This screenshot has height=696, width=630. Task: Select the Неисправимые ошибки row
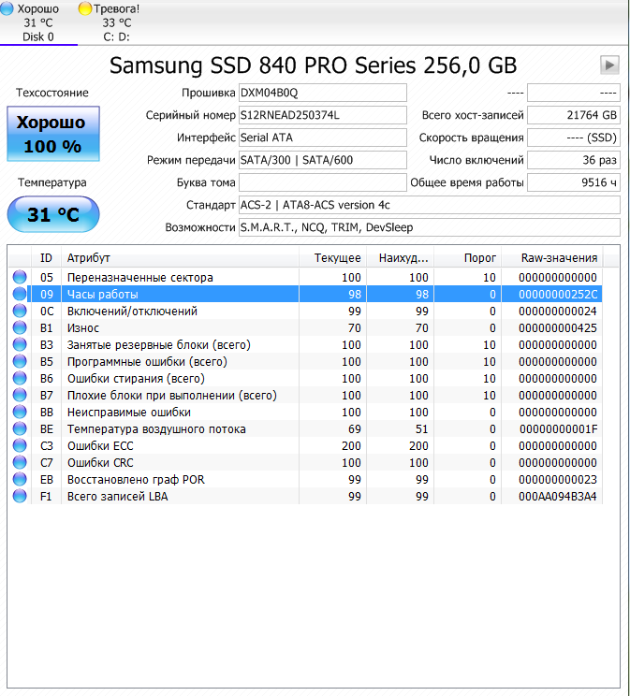coord(306,413)
